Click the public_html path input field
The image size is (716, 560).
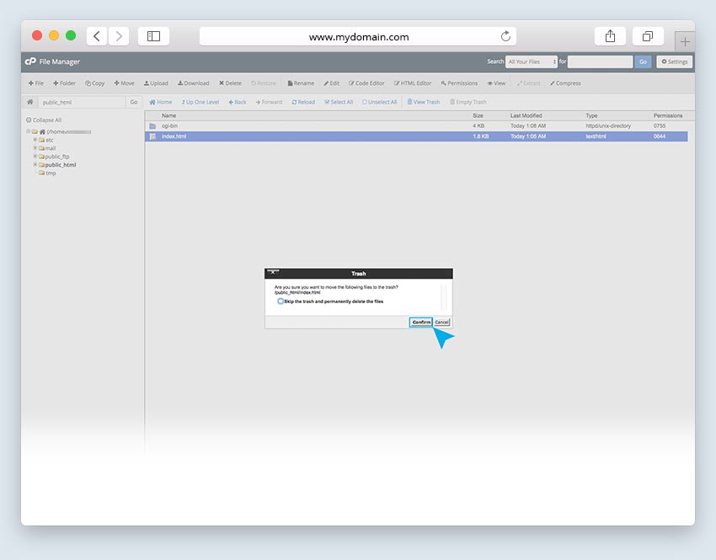point(82,102)
